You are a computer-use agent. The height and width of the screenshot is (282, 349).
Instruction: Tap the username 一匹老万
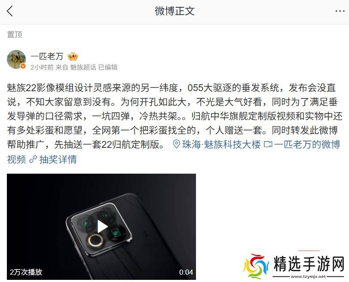tap(47, 56)
